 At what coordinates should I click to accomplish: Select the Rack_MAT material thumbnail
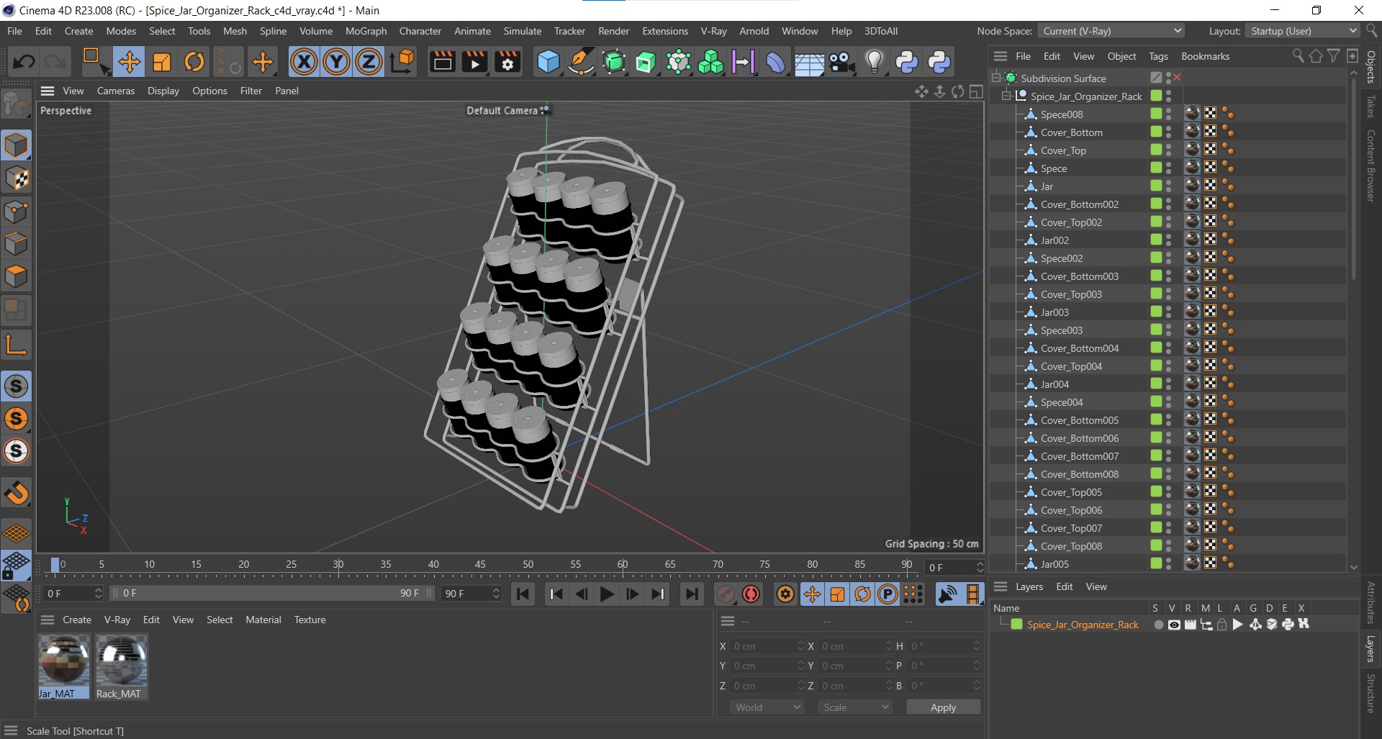[x=122, y=666]
